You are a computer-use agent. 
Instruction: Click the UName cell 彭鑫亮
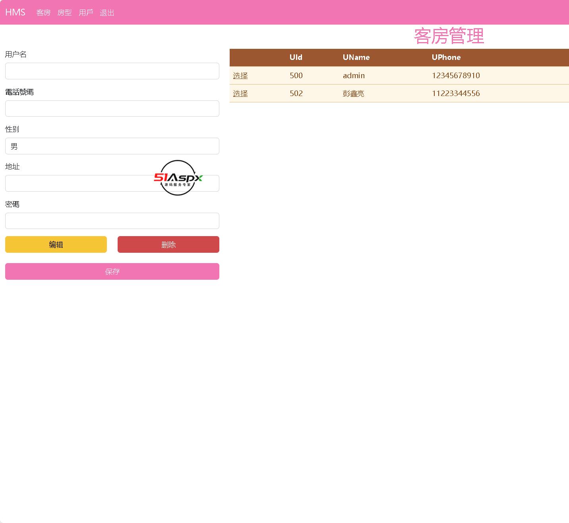(354, 93)
